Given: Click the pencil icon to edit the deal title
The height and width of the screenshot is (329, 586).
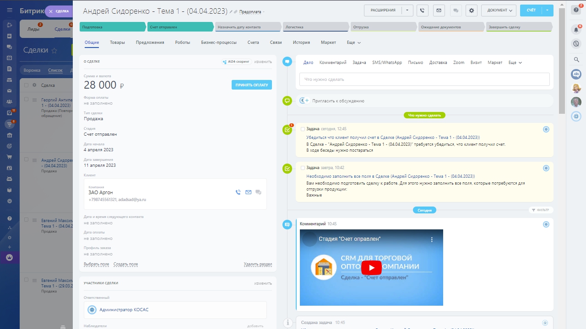Looking at the screenshot, I should 231,11.
